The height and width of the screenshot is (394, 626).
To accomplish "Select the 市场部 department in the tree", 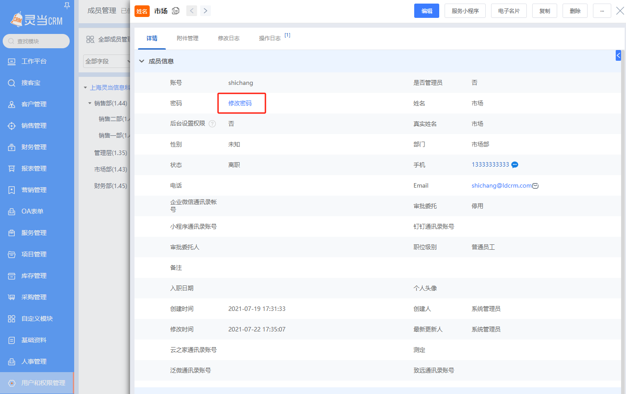I will [110, 169].
